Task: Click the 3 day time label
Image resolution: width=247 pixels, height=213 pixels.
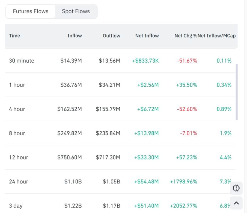Action: coord(16,206)
